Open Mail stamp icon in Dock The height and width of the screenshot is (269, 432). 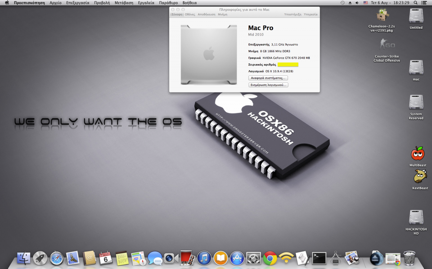[73, 258]
